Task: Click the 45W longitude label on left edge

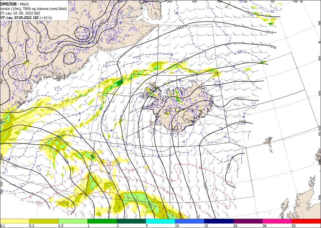Action: pyautogui.click(x=2, y=81)
